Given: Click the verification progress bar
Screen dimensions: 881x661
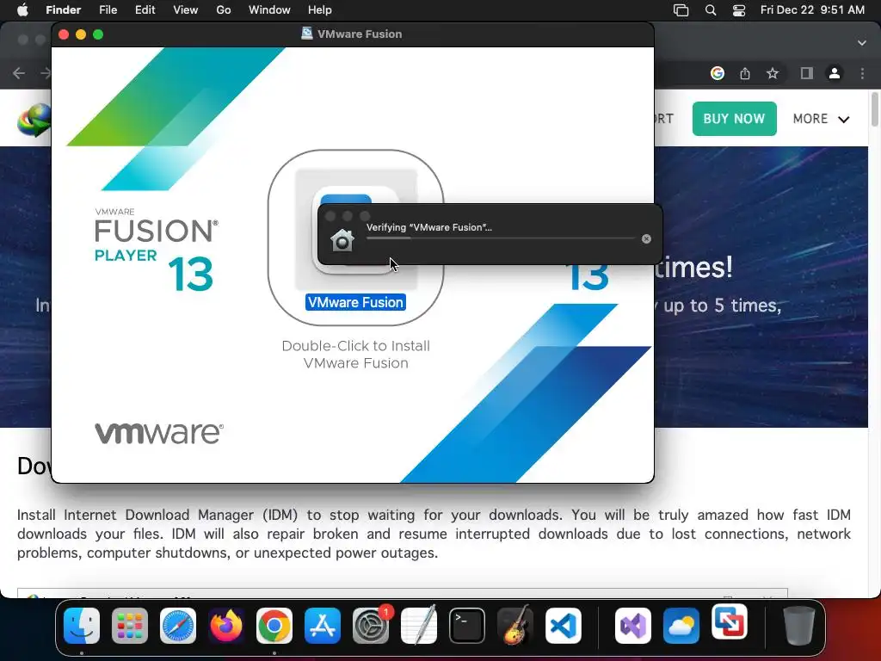Looking at the screenshot, I should (x=500, y=238).
